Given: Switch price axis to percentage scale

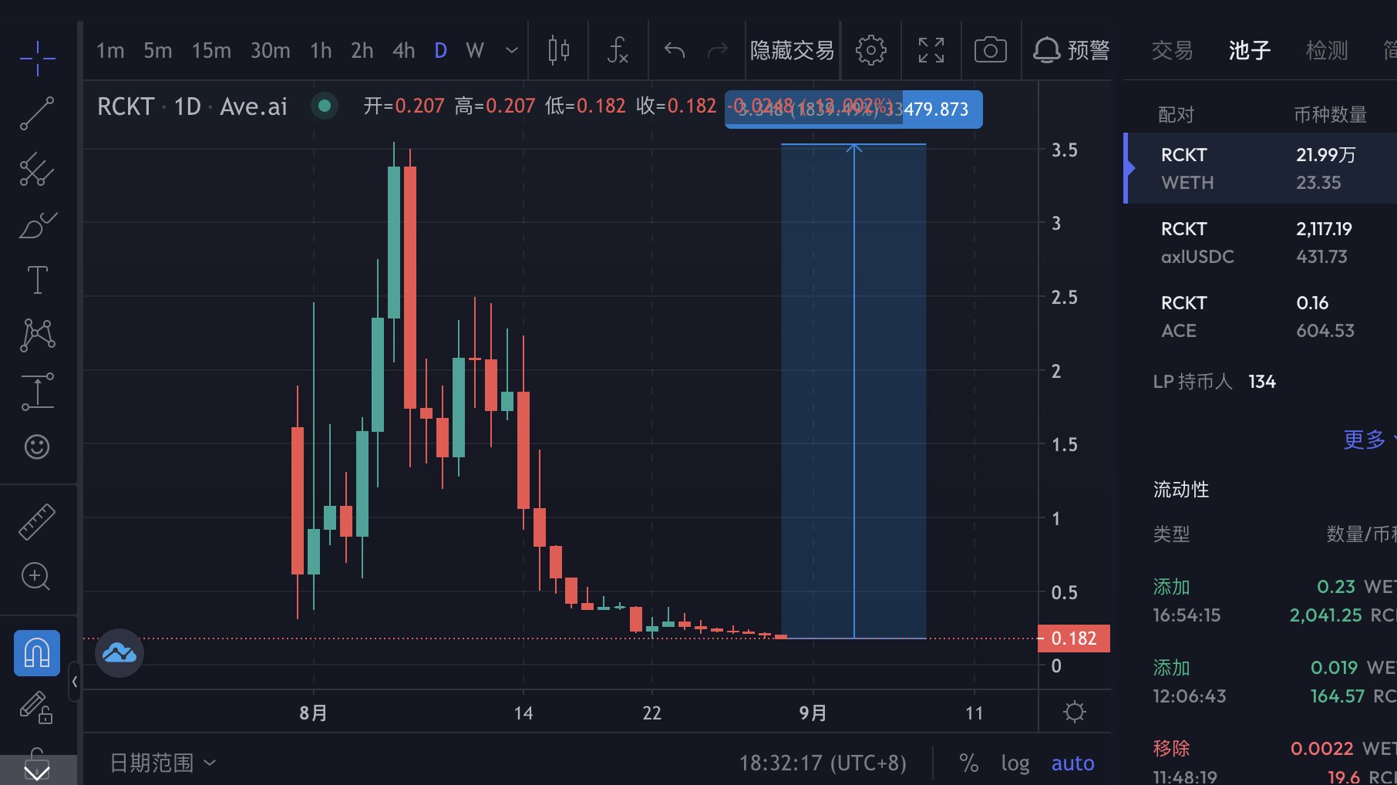Looking at the screenshot, I should tap(969, 763).
